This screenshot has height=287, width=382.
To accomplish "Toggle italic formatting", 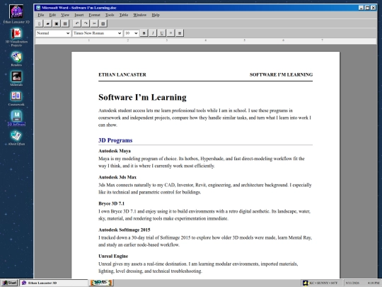I will tap(153, 33).
